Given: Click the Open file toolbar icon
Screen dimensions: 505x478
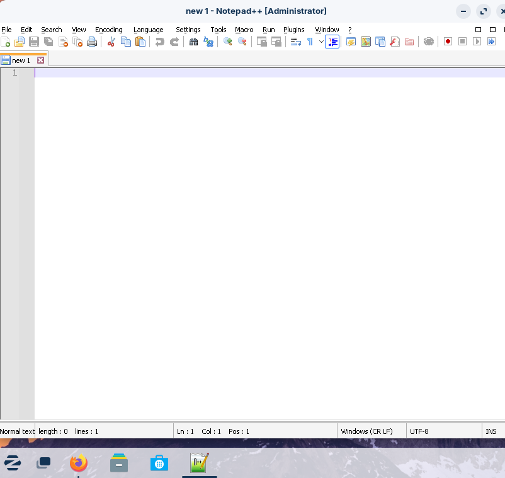Looking at the screenshot, I should pyautogui.click(x=20, y=42).
